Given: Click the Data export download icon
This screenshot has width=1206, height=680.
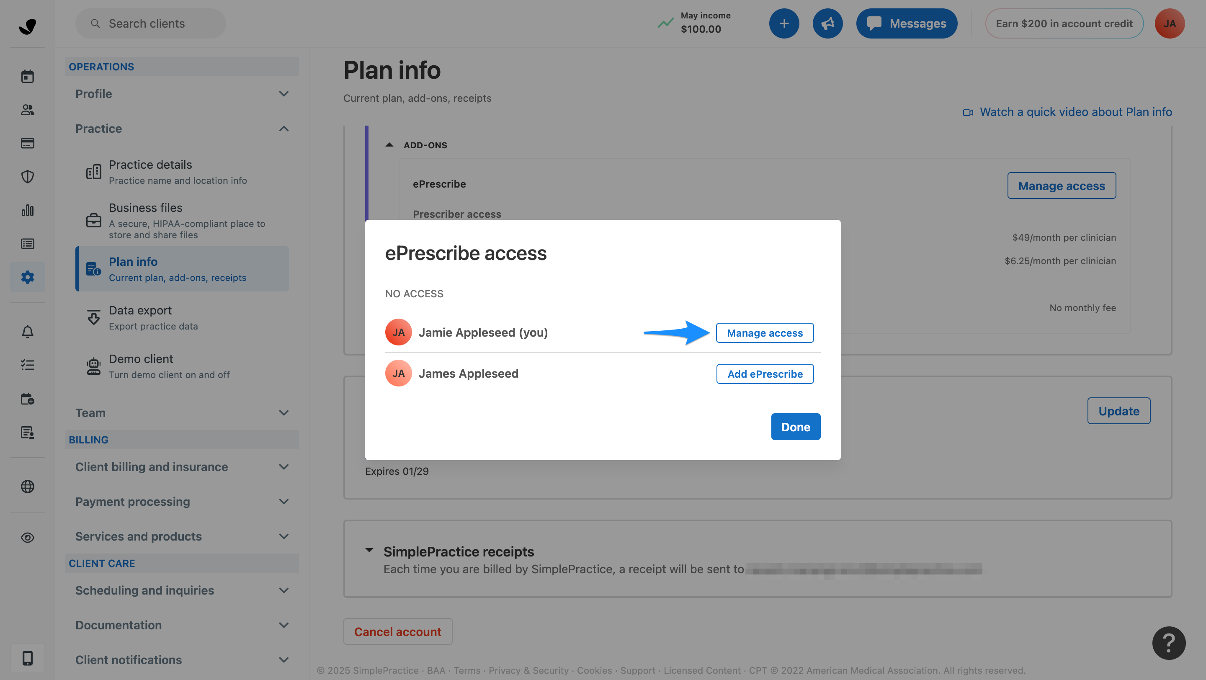Looking at the screenshot, I should point(94,317).
